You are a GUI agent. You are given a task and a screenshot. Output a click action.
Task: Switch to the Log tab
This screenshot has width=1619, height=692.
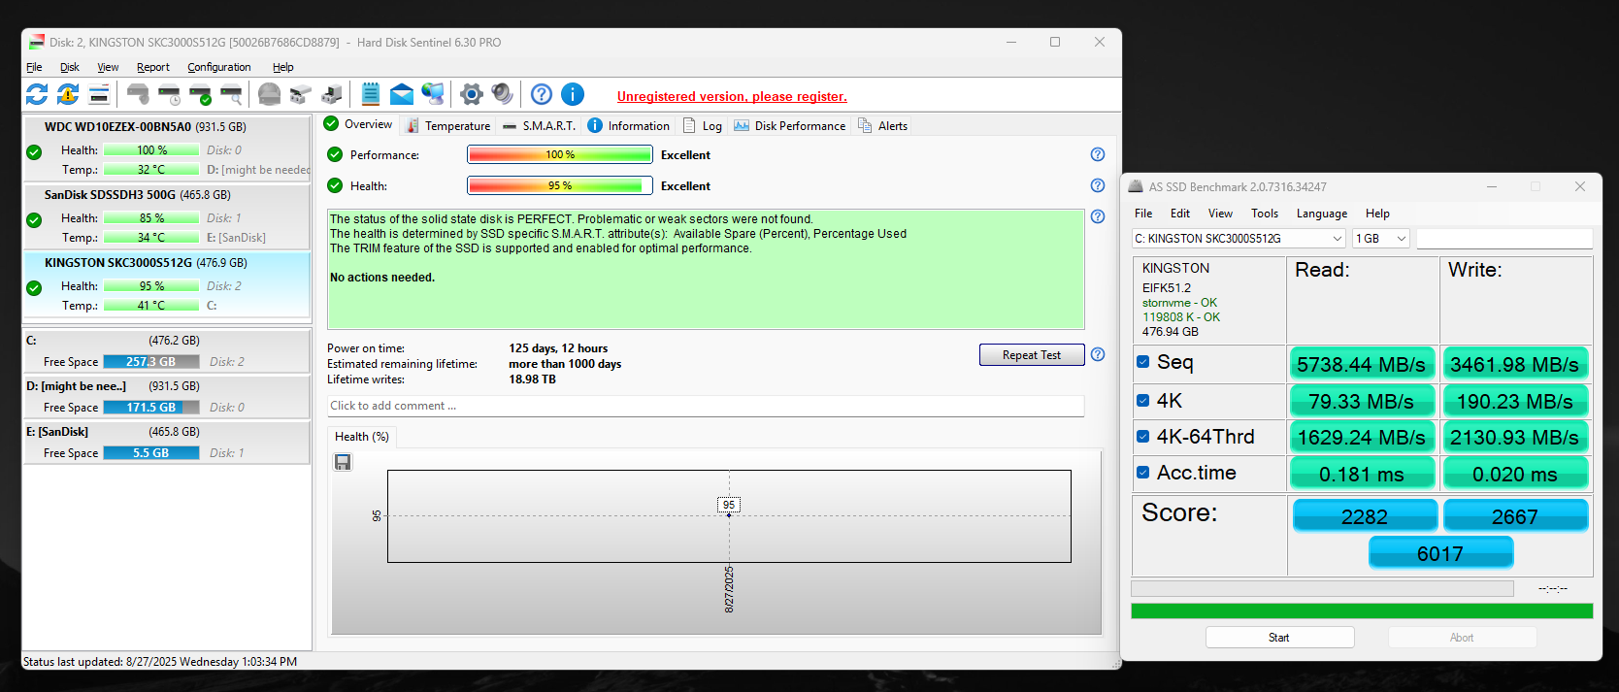coord(703,125)
